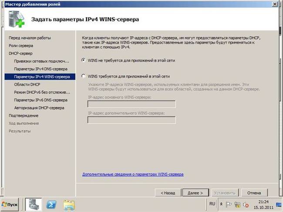Launch PowerShell from the taskbar
The height and width of the screenshot is (212, 283).
(x=51, y=205)
